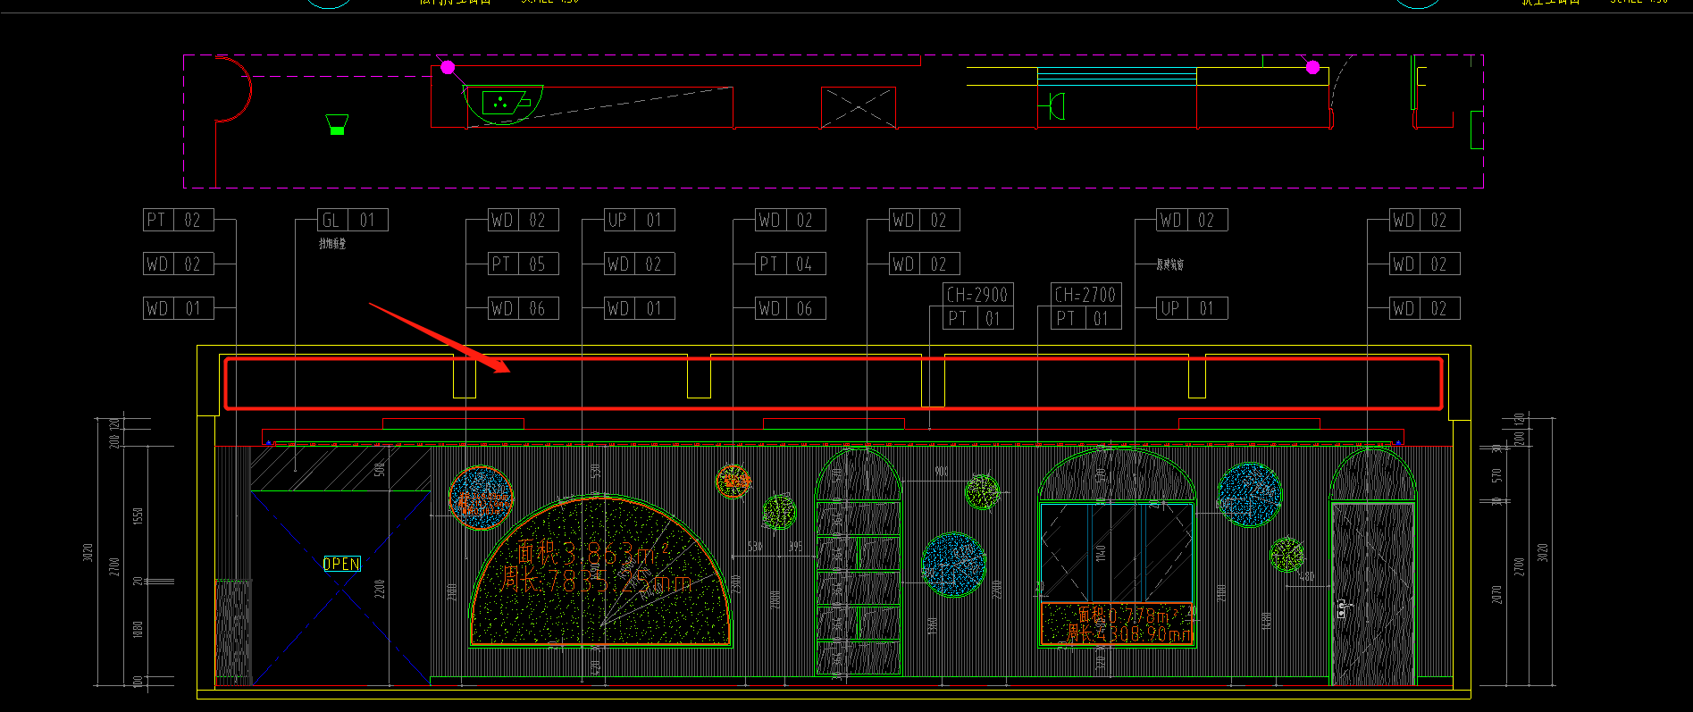The width and height of the screenshot is (1693, 712).
Task: Click the WD 02 tag directly below PT 02
Action: 179,264
